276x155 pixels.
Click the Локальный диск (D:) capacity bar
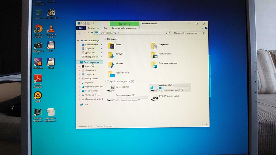[x=132, y=98]
